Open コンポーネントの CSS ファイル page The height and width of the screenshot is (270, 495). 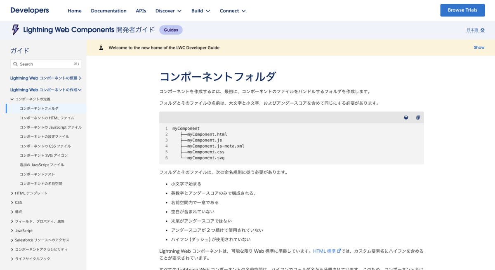[x=45, y=146]
